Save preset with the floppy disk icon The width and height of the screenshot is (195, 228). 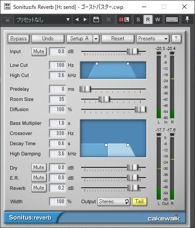(96, 19)
